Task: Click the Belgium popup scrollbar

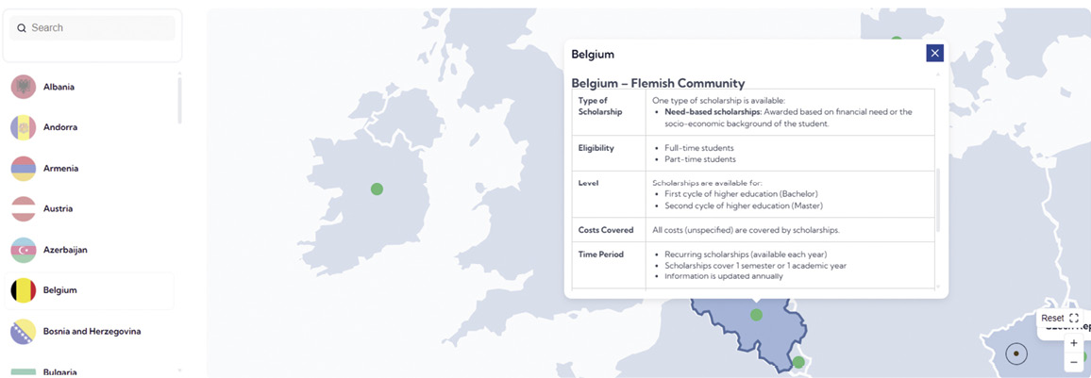Action: tap(937, 198)
